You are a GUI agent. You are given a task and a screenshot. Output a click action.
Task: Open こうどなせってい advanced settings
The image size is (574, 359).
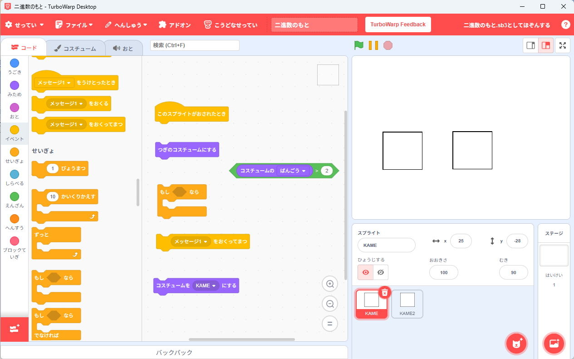click(x=231, y=25)
